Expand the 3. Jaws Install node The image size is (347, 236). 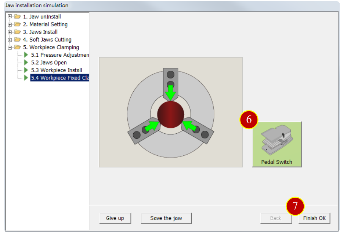[x=10, y=32]
